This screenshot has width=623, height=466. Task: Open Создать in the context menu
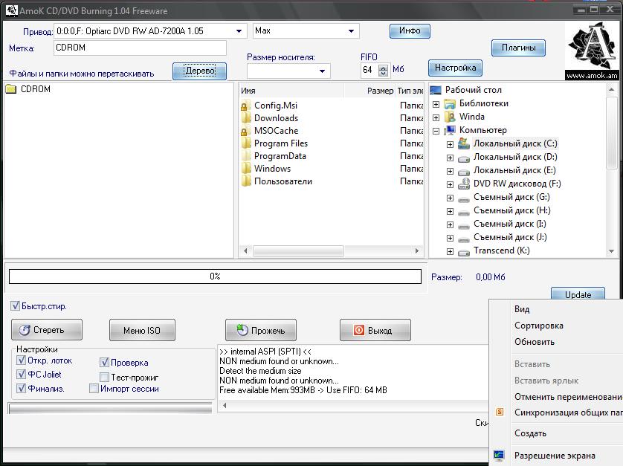556,433
